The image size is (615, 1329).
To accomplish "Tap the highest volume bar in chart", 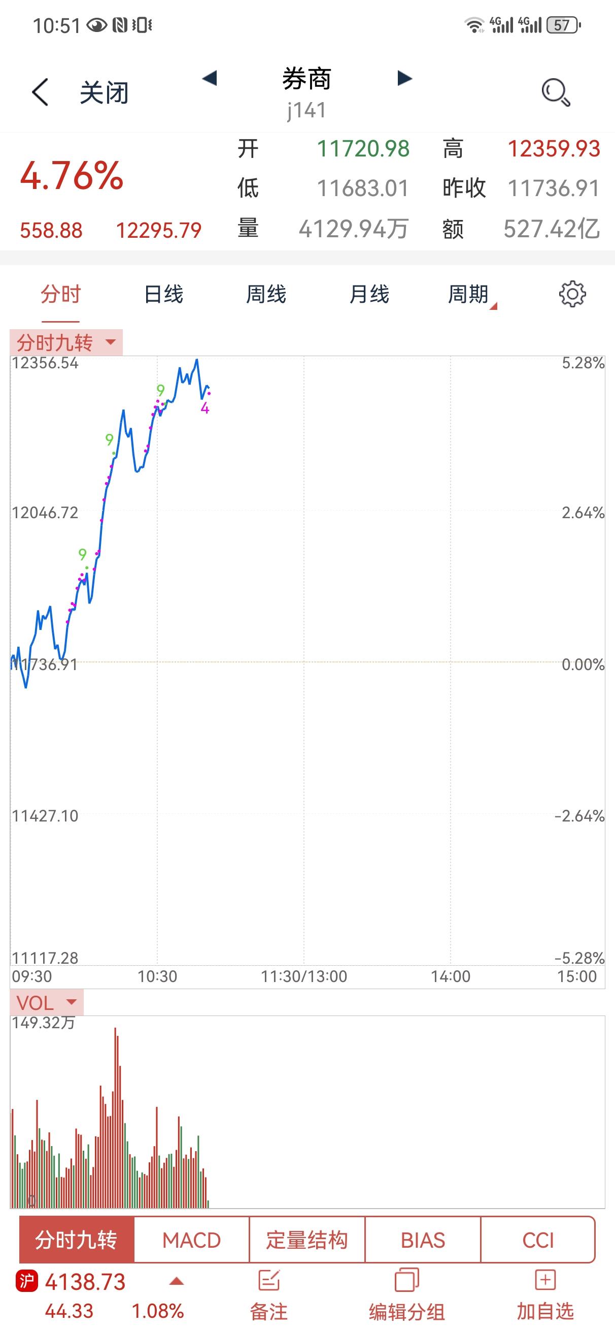I will [x=116, y=1118].
